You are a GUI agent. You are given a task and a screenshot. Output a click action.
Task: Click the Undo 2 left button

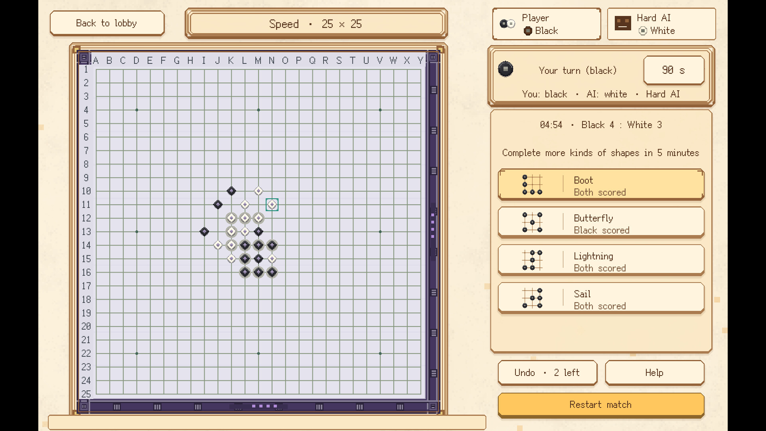(x=547, y=373)
